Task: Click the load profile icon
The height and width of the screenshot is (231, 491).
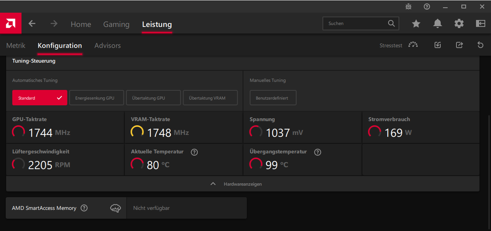Action: pos(438,45)
